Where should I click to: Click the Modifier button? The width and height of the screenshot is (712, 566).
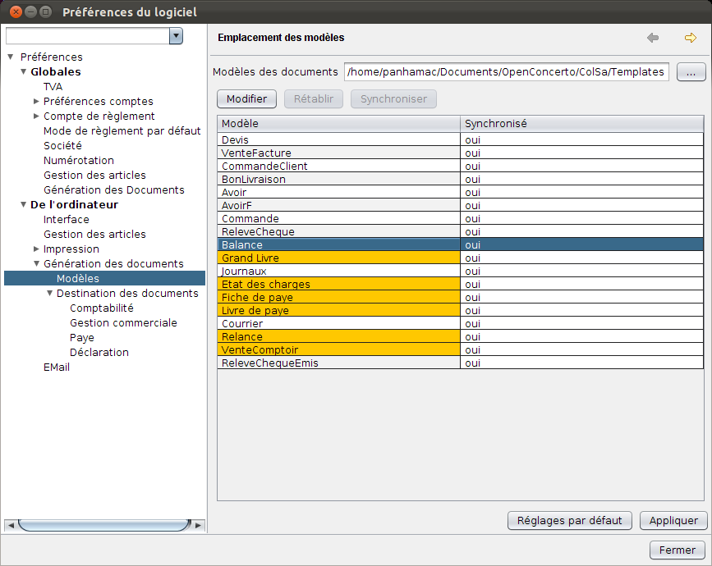click(x=246, y=99)
